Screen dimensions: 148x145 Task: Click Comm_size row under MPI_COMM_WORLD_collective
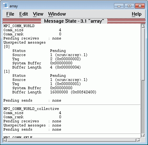pos(32,113)
